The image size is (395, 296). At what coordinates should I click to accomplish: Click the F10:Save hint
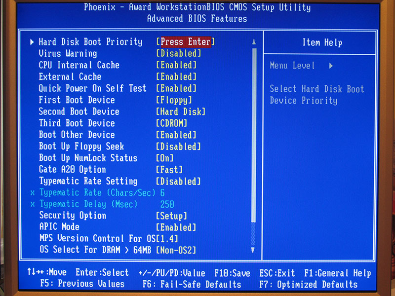tap(232, 273)
